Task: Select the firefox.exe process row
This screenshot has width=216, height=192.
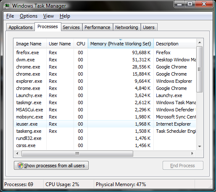Action: point(105,53)
